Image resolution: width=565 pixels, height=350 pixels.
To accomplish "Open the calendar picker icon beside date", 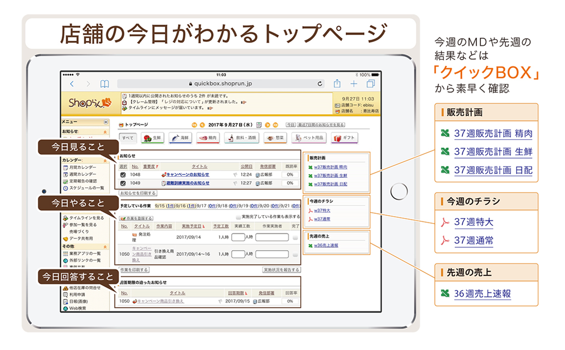I will point(259,125).
